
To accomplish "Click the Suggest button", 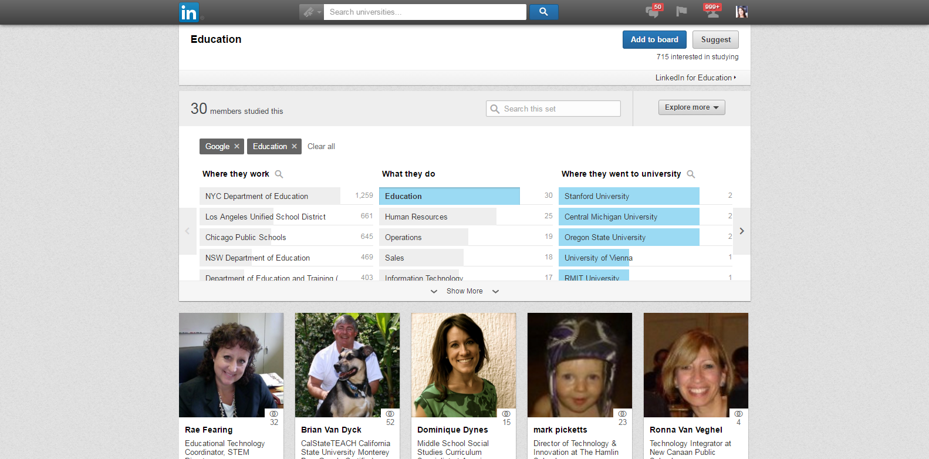I will [715, 39].
